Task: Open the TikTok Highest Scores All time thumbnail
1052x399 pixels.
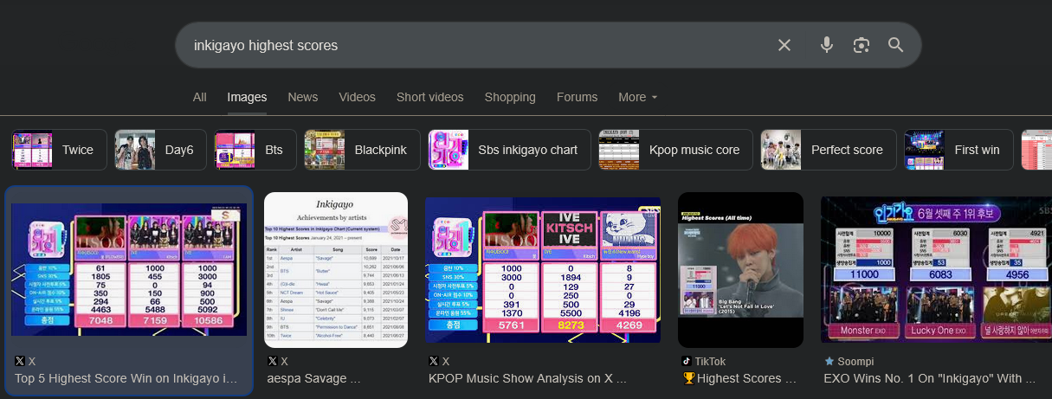Action: [740, 269]
